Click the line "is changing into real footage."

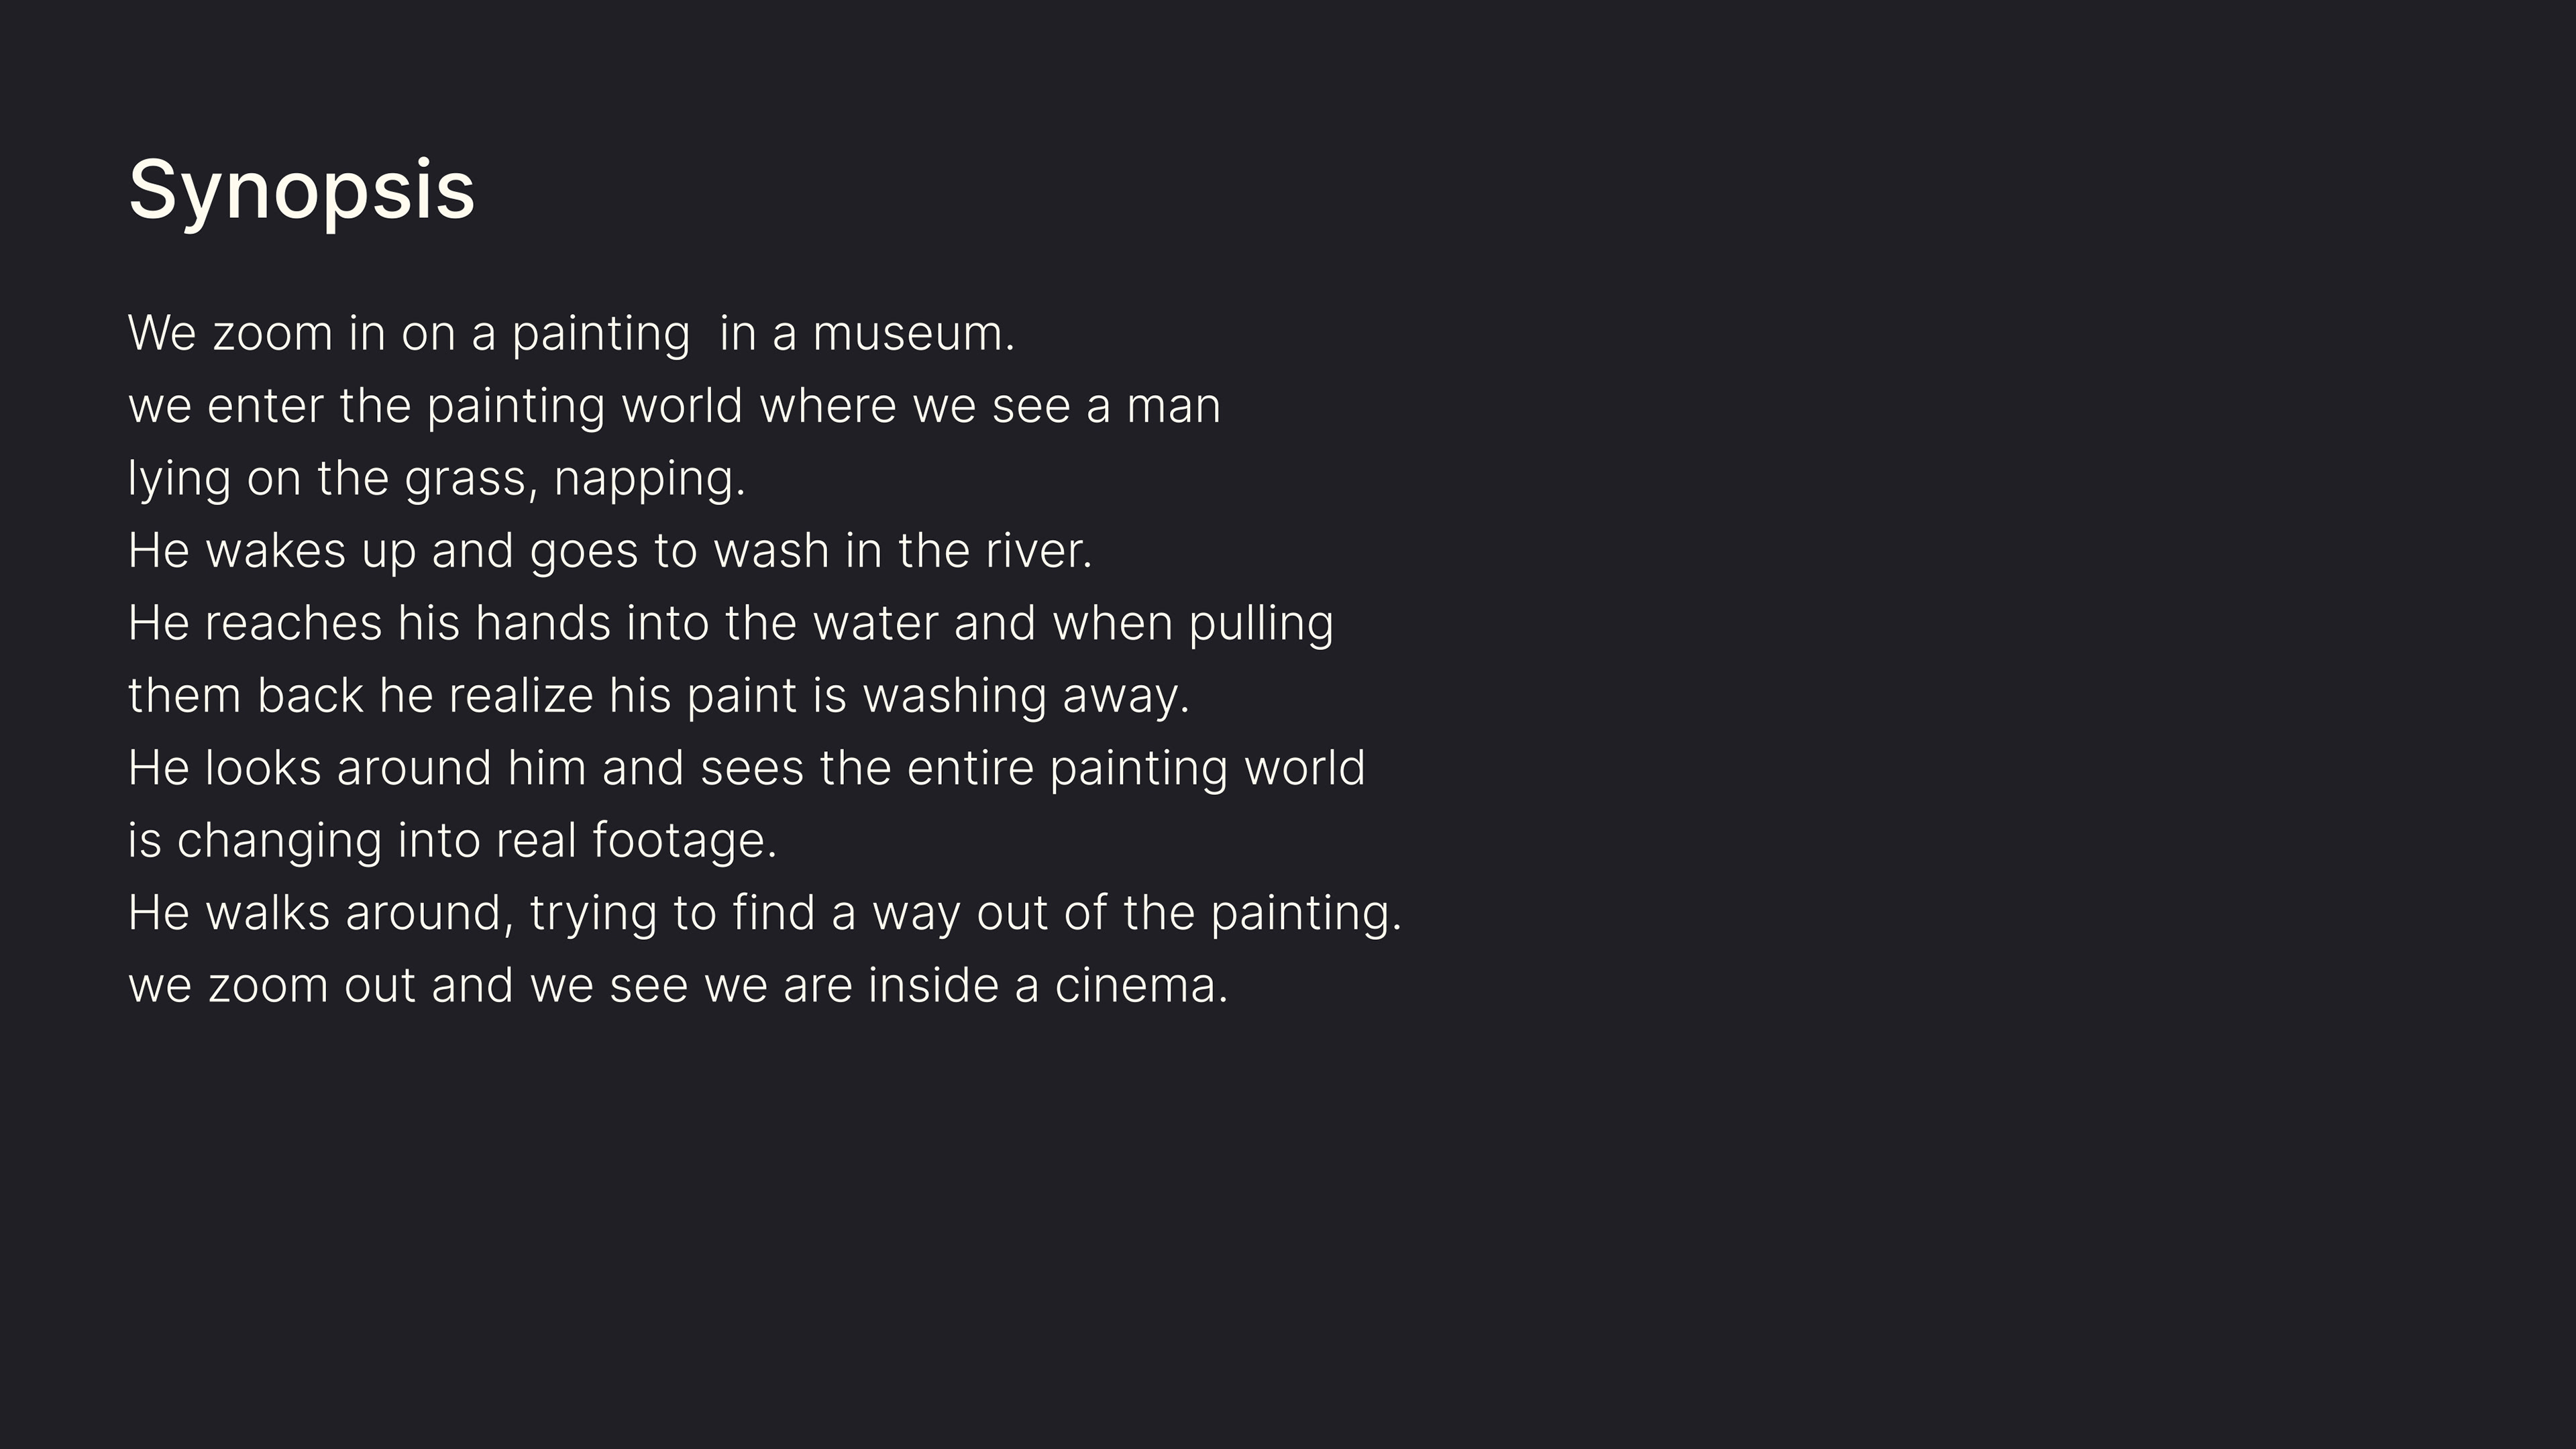[452, 841]
